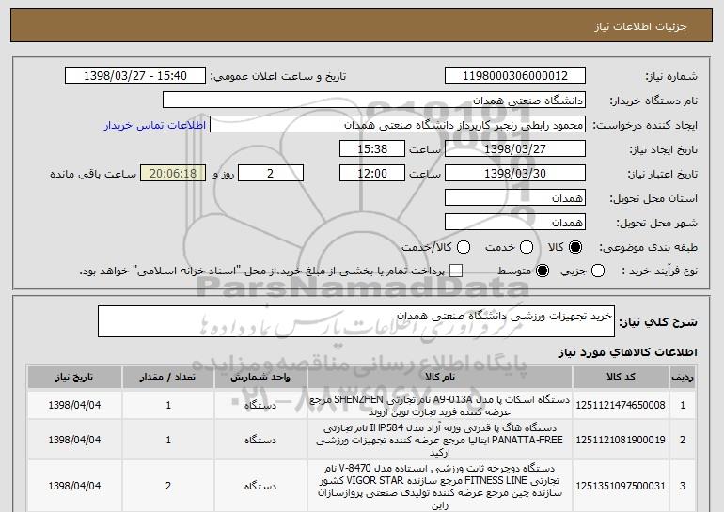Screen dimensions: 724x512
Task: Click the need date cell in row 2
Action: 74,440
